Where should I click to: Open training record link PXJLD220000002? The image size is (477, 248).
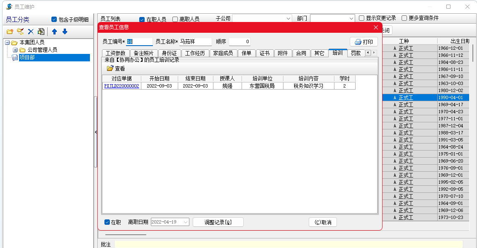pos(121,86)
